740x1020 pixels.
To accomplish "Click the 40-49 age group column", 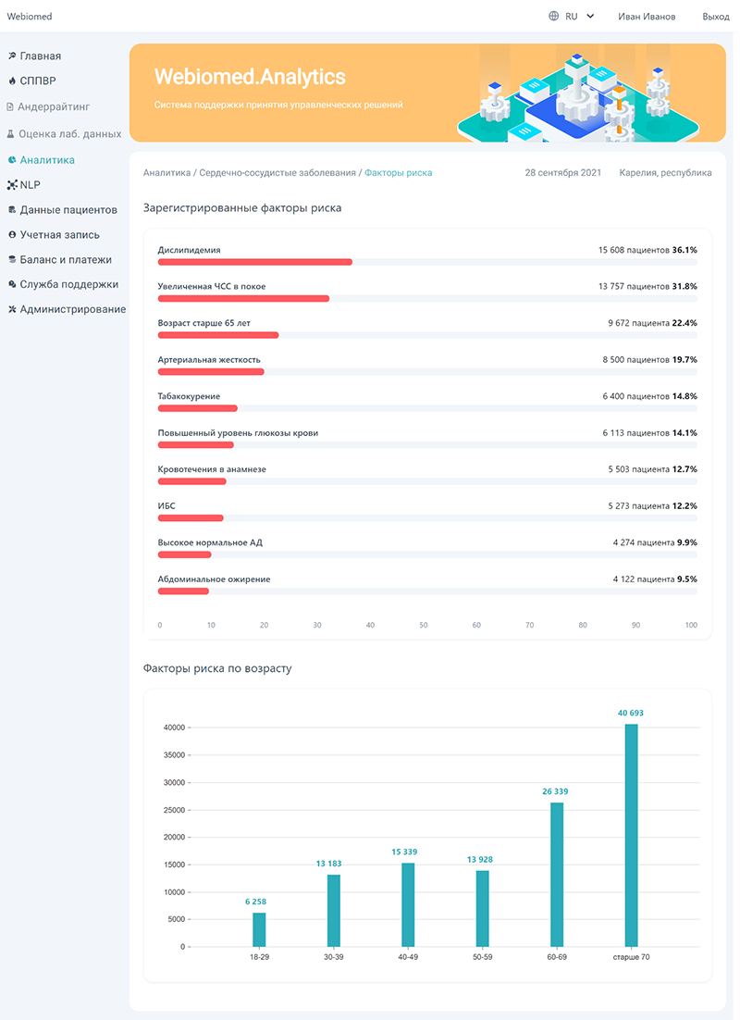I will click(x=408, y=905).
